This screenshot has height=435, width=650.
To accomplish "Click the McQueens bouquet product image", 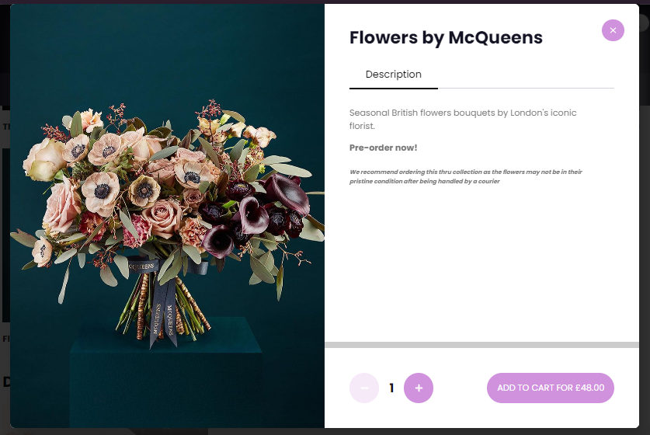I will pos(168,216).
